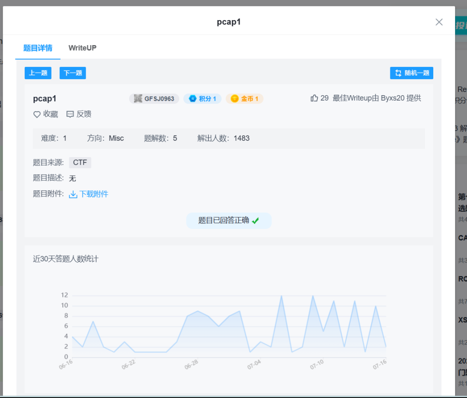Close the pcap1 dialog
Viewport: 467px width, 398px height.
(x=439, y=22)
